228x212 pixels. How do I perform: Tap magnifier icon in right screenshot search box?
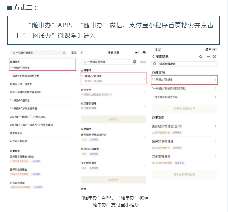point(155,64)
